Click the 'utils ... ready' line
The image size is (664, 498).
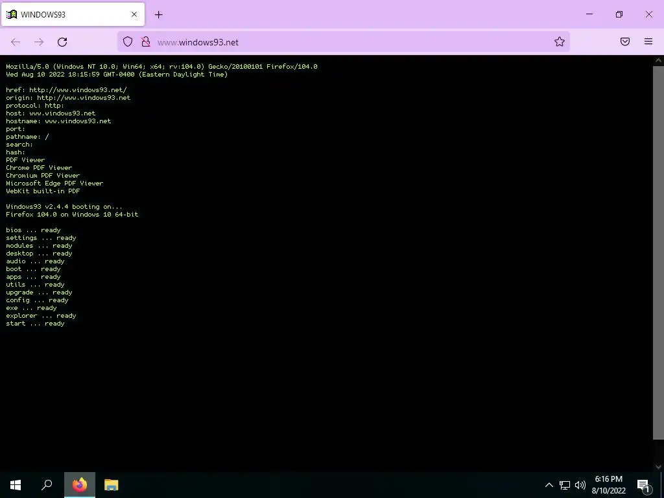(35, 285)
